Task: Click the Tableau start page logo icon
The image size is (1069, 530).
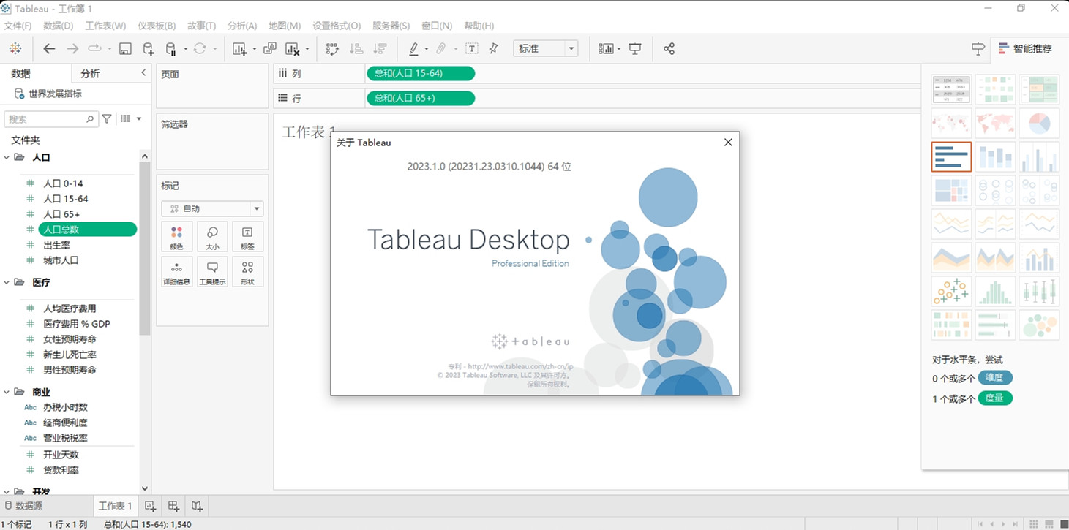Action: [15, 49]
